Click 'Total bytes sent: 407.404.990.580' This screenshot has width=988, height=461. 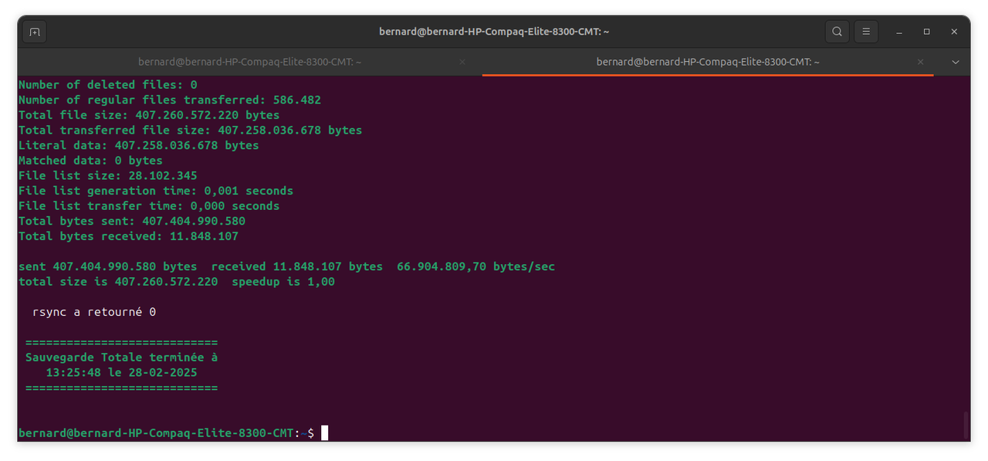132,221
